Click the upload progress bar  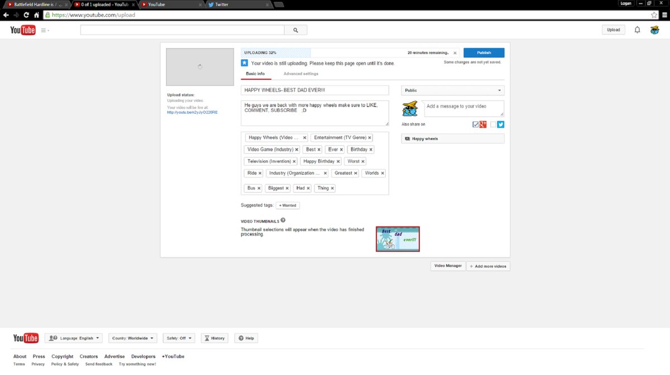[350, 52]
